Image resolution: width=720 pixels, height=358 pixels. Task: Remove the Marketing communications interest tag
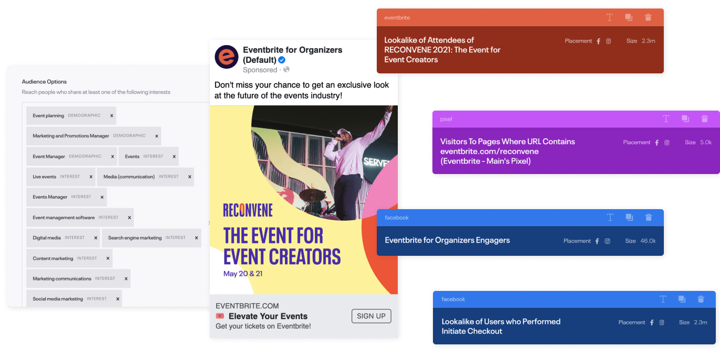point(126,279)
